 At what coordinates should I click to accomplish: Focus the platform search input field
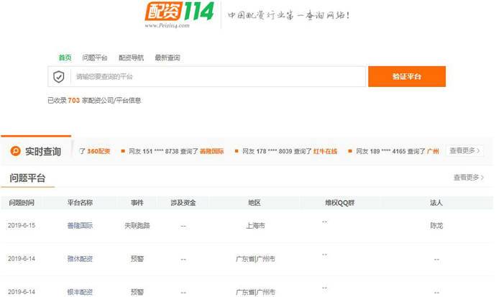[x=216, y=76]
